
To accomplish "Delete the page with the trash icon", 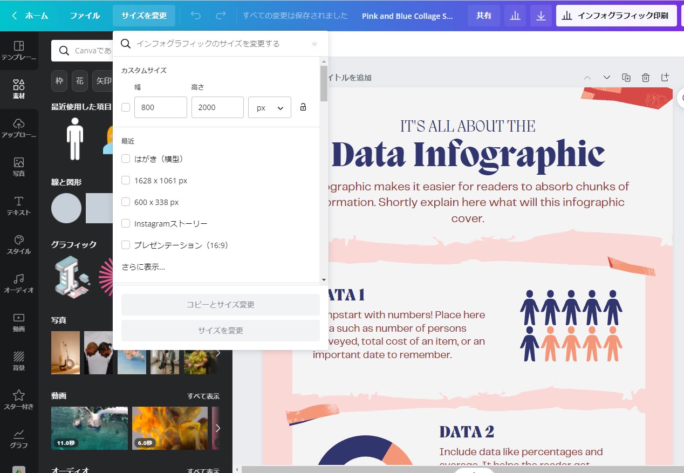I will coord(646,78).
